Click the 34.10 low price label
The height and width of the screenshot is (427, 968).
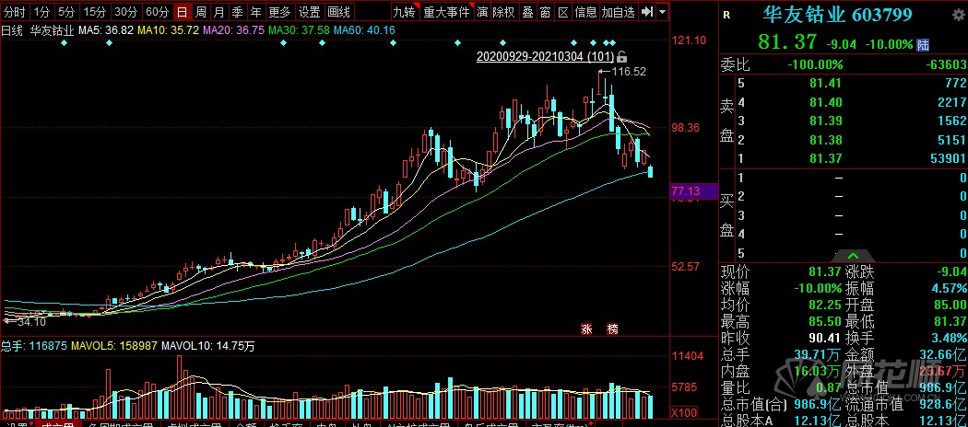click(x=32, y=321)
